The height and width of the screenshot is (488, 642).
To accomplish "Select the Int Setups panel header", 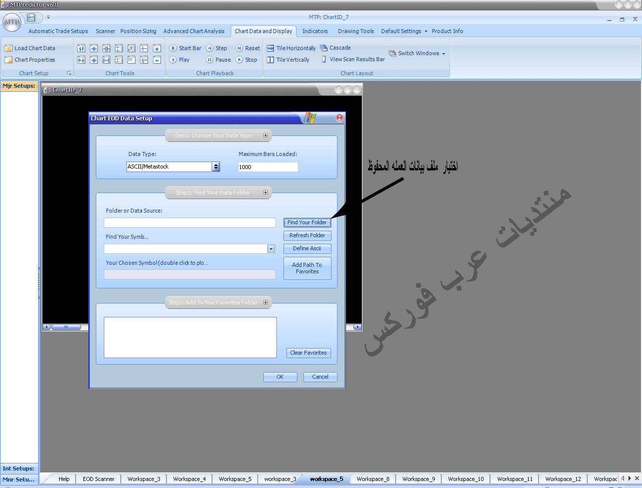I will 19,468.
